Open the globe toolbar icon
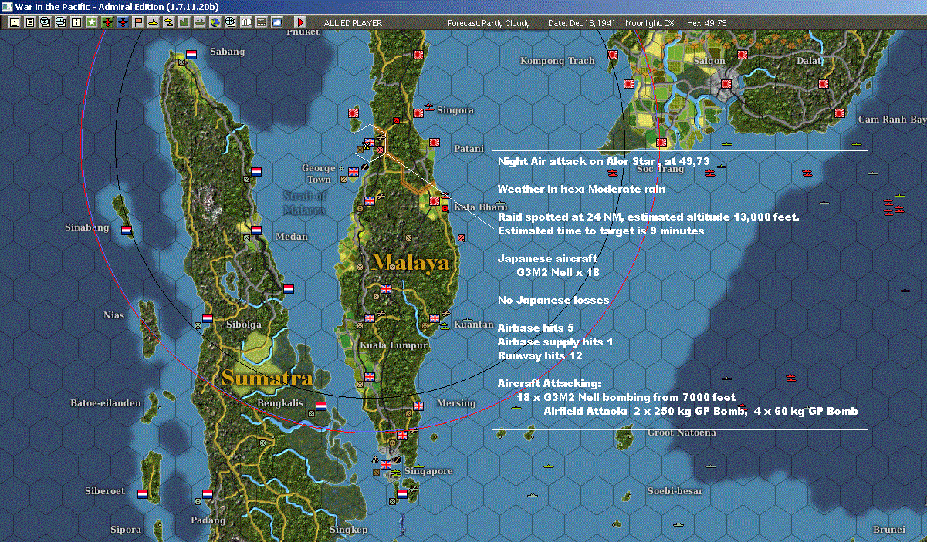 click(x=215, y=22)
